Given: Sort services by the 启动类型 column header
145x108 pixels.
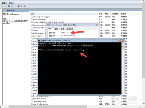Looking at the screenshot, I should pyautogui.click(x=115, y=14).
